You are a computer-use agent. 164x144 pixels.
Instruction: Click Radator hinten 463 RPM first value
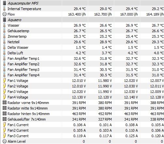pos(79,114)
